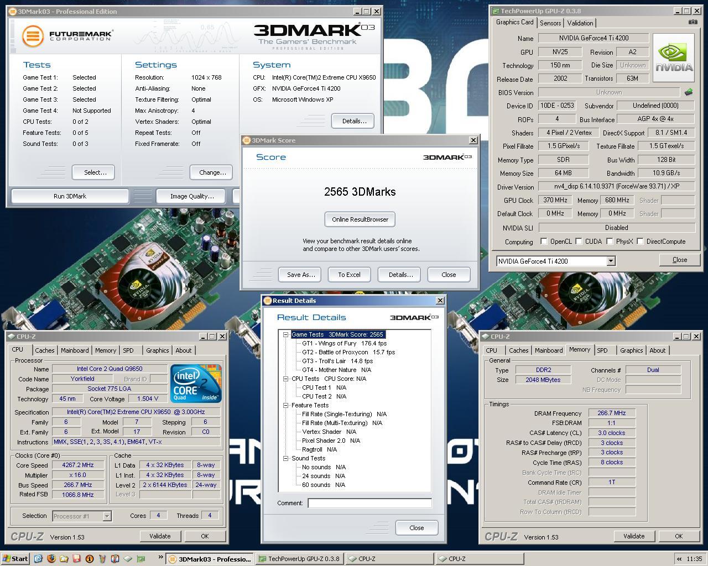Viewport: 708px width, 566px height.
Task: Export score To Excel
Action: [349, 275]
